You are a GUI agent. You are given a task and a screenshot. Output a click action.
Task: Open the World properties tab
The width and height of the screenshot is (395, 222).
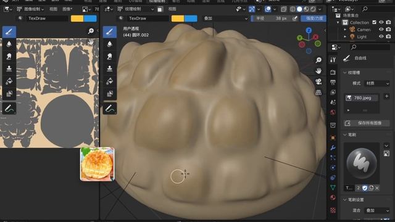click(333, 112)
